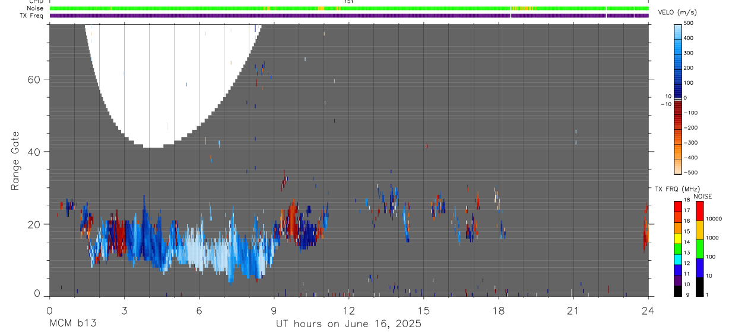Image resolution: width=729 pixels, height=336 pixels.
Task: Pick the green swatch in TX FRQ legend
Action: [677, 249]
